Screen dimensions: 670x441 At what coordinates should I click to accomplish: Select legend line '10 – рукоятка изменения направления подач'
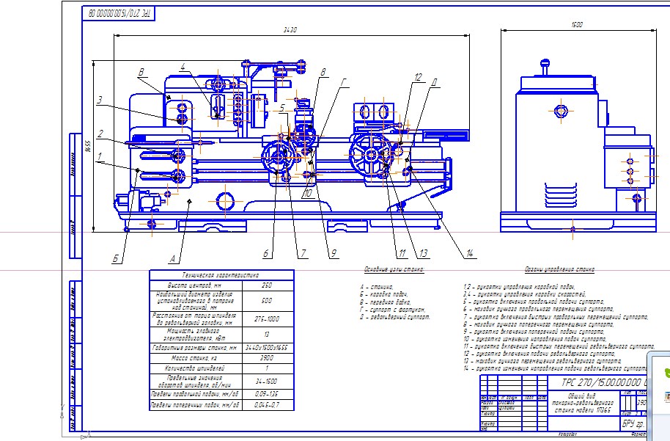(x=535, y=339)
